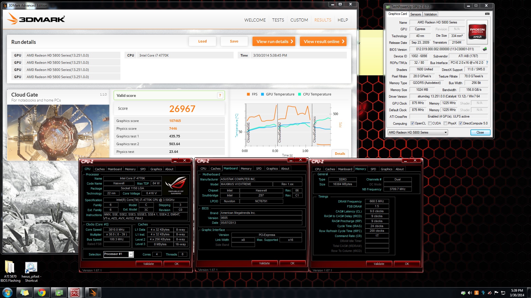Click the network tray icon

503,293
